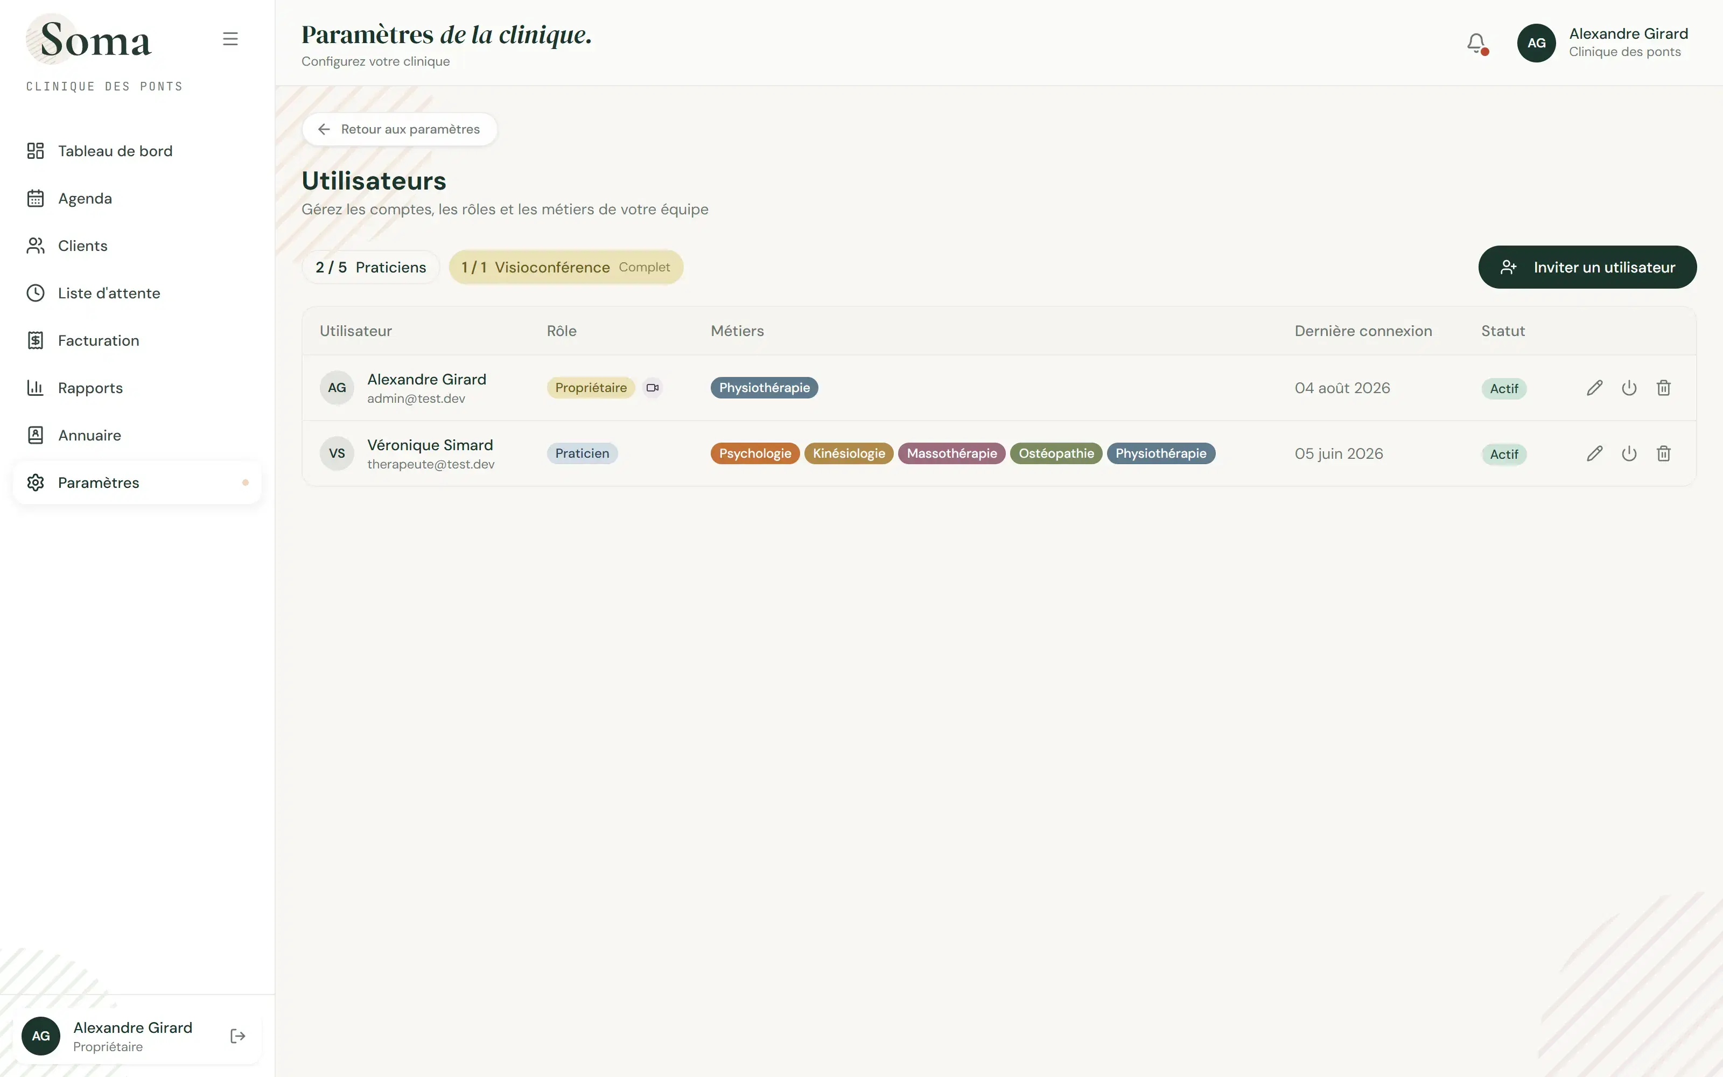Click the Paramètres gear icon
The image size is (1723, 1077).
tap(36, 482)
